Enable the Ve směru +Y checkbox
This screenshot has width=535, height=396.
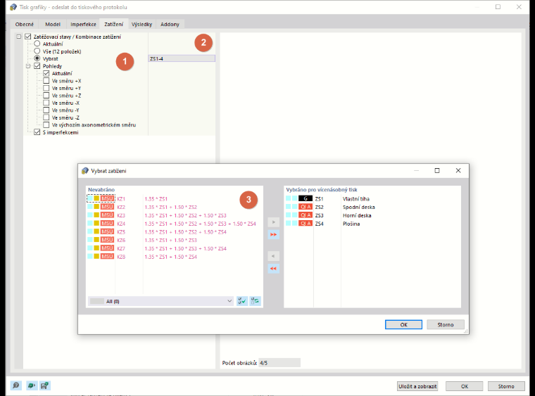46,88
